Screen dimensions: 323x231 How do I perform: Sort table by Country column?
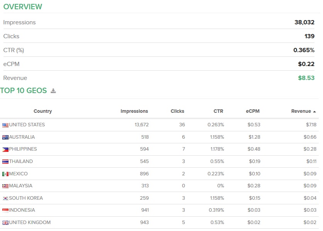42,111
